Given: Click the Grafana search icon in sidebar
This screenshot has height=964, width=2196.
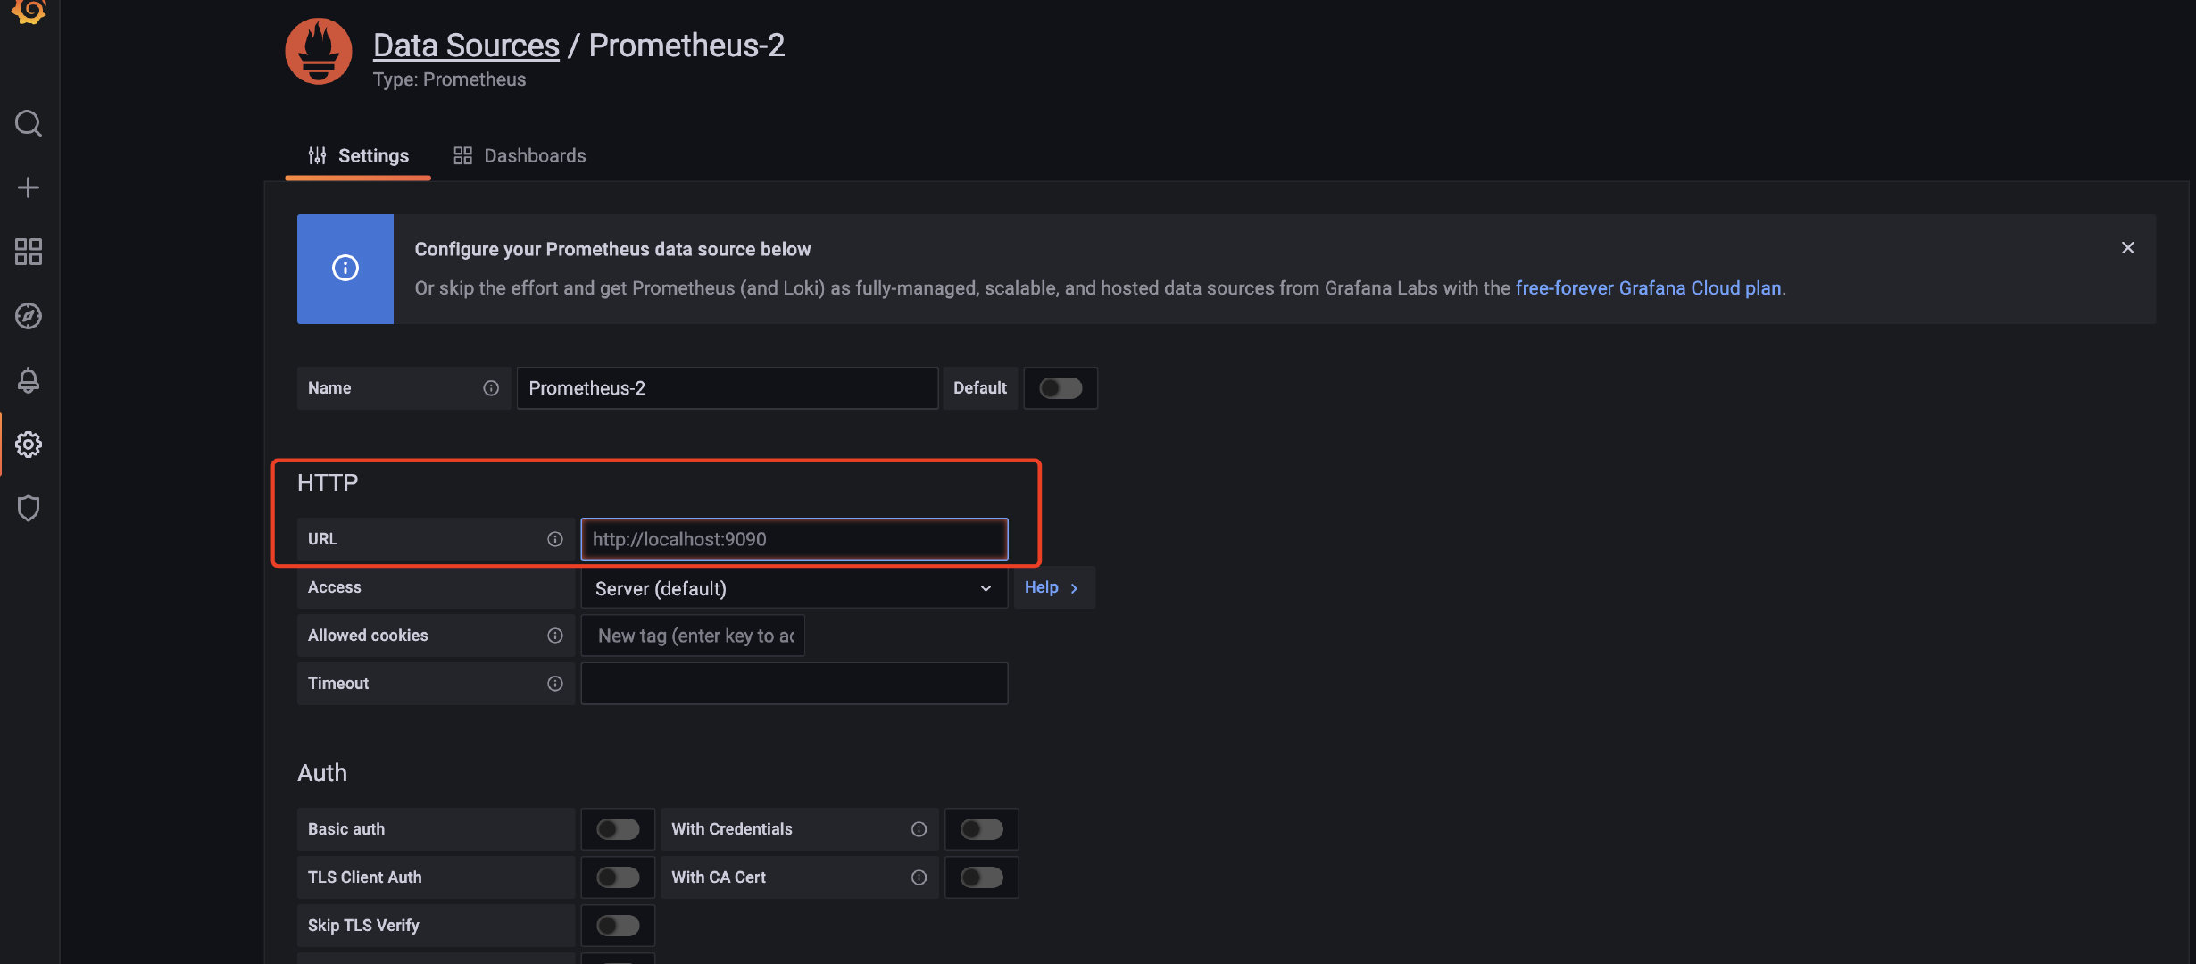Looking at the screenshot, I should point(29,125).
